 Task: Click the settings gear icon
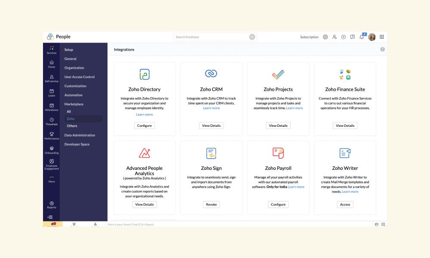325,37
